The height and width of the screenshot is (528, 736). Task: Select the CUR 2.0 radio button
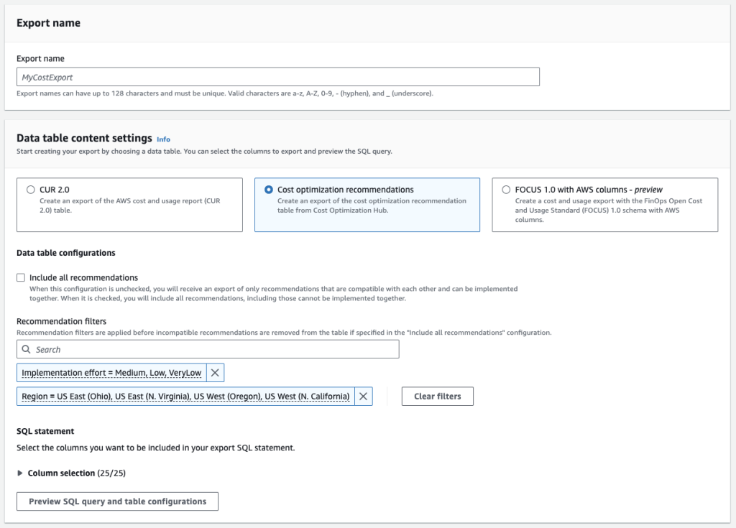(x=30, y=189)
